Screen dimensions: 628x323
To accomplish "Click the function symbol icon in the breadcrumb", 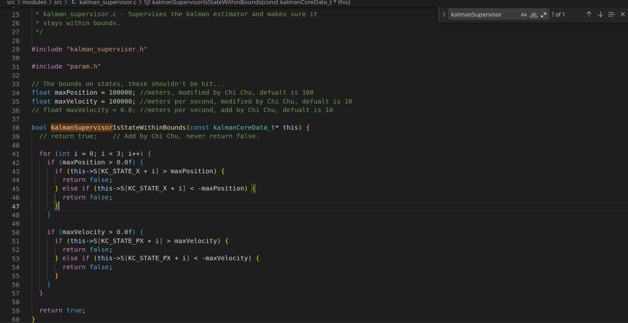I will coord(147,3).
